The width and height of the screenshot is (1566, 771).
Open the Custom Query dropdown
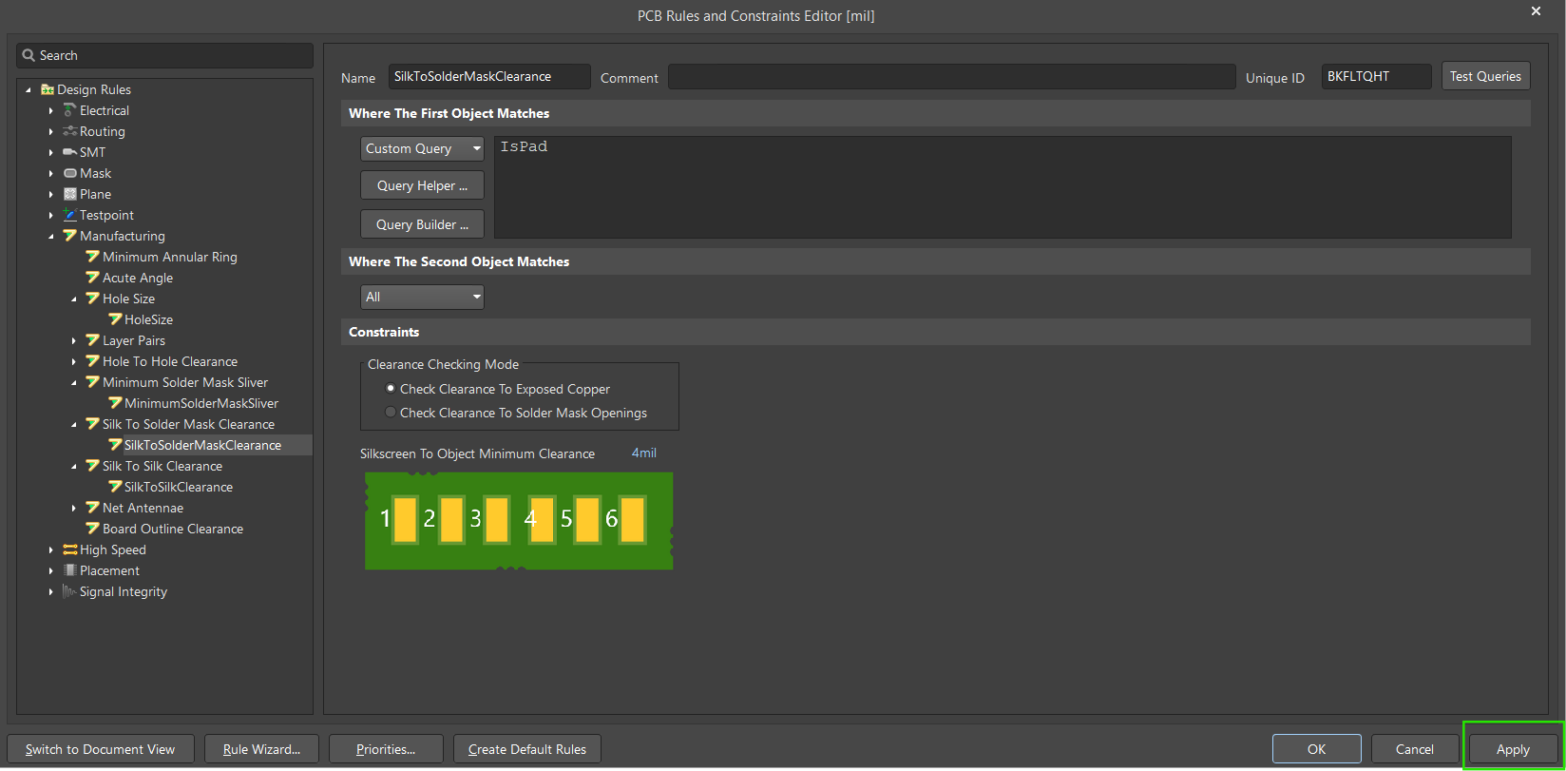pyautogui.click(x=422, y=148)
